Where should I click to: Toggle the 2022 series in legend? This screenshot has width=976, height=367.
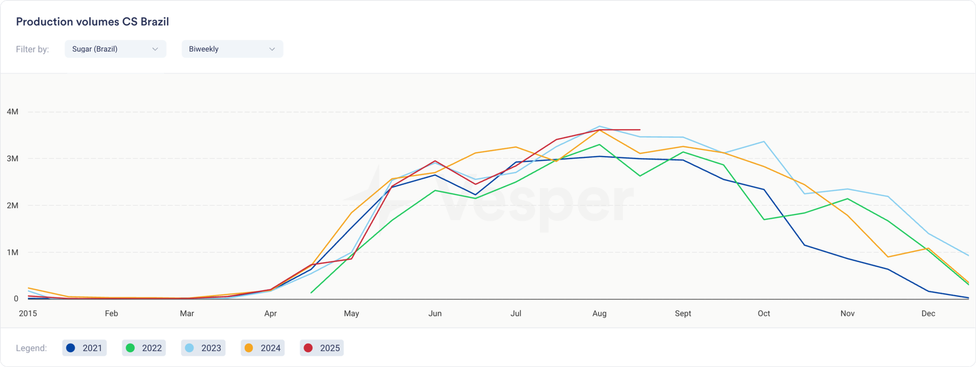click(144, 348)
